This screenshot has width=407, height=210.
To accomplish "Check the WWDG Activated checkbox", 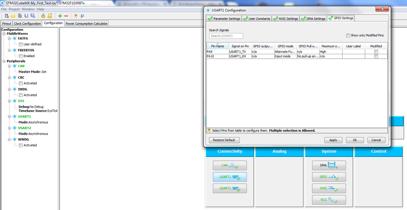I will tap(21, 145).
